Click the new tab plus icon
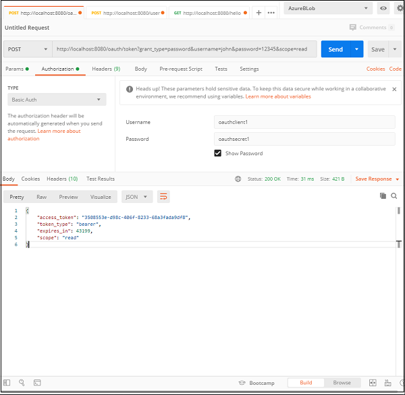Image resolution: width=405 pixels, height=395 pixels. pos(259,13)
